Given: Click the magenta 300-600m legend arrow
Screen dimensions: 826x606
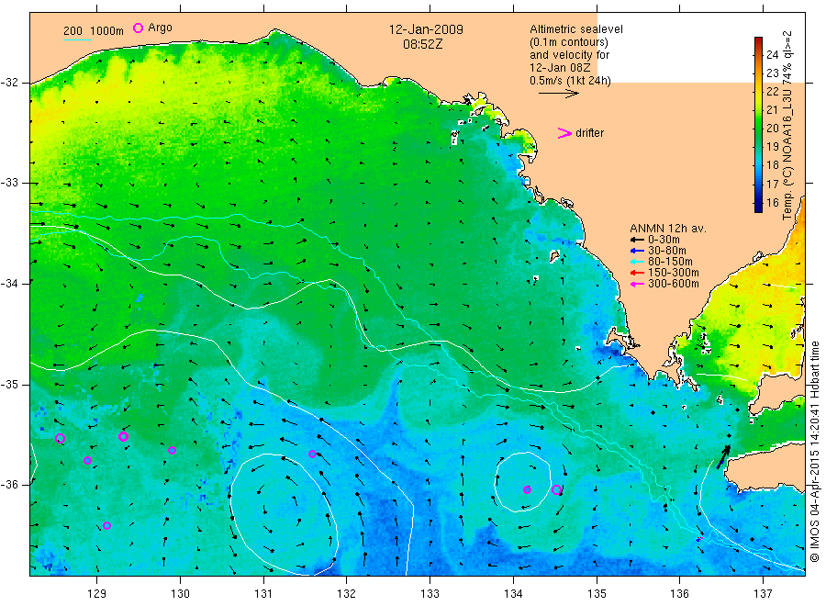Looking at the screenshot, I should 637,284.
